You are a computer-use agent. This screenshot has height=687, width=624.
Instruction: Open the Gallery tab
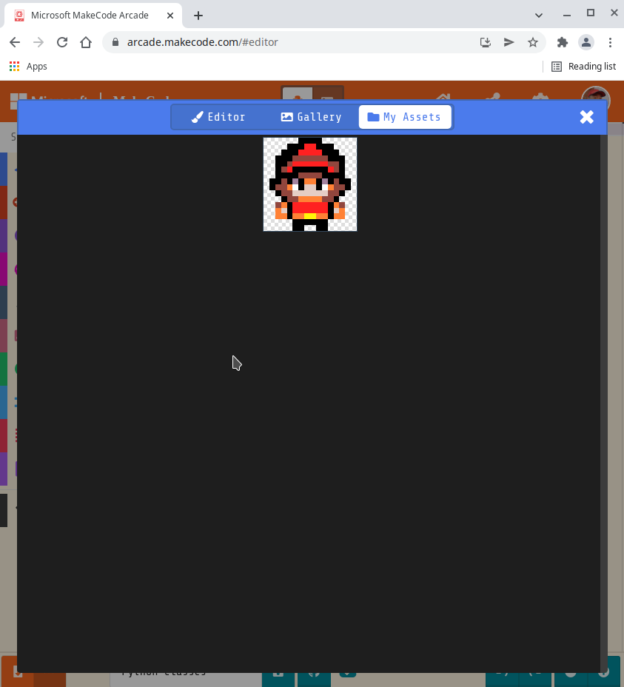click(311, 116)
